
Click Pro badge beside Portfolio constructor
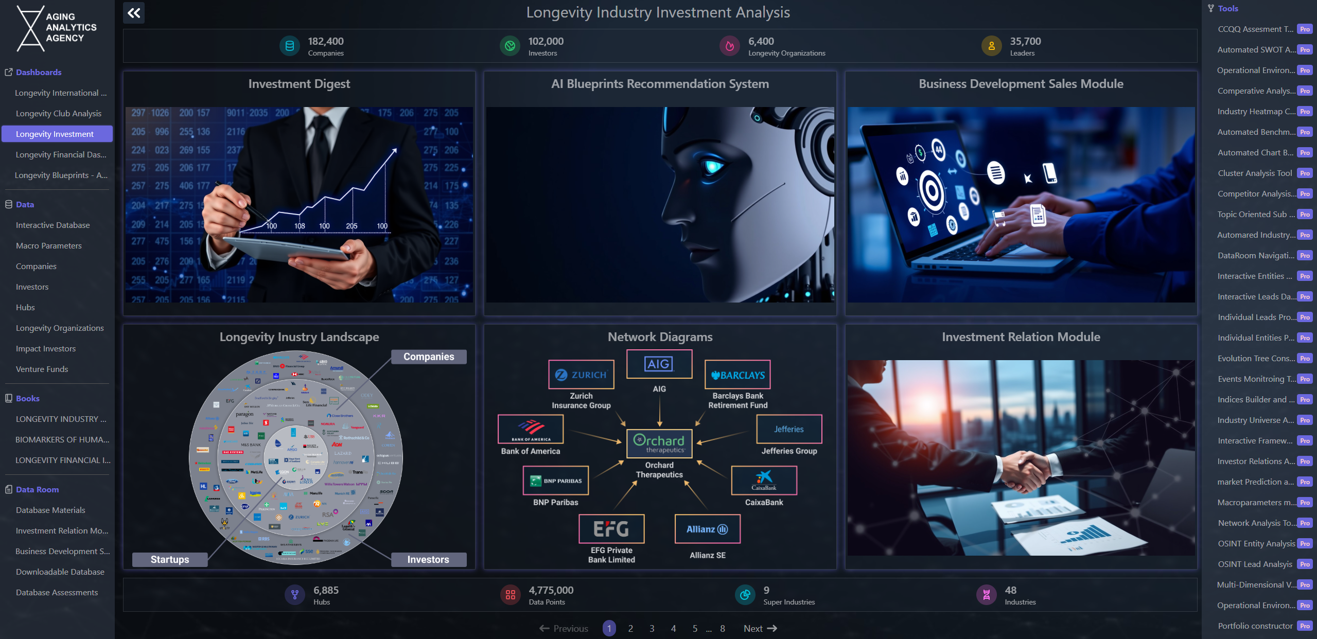1304,626
